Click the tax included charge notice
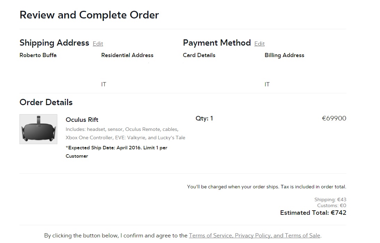 coord(266,187)
